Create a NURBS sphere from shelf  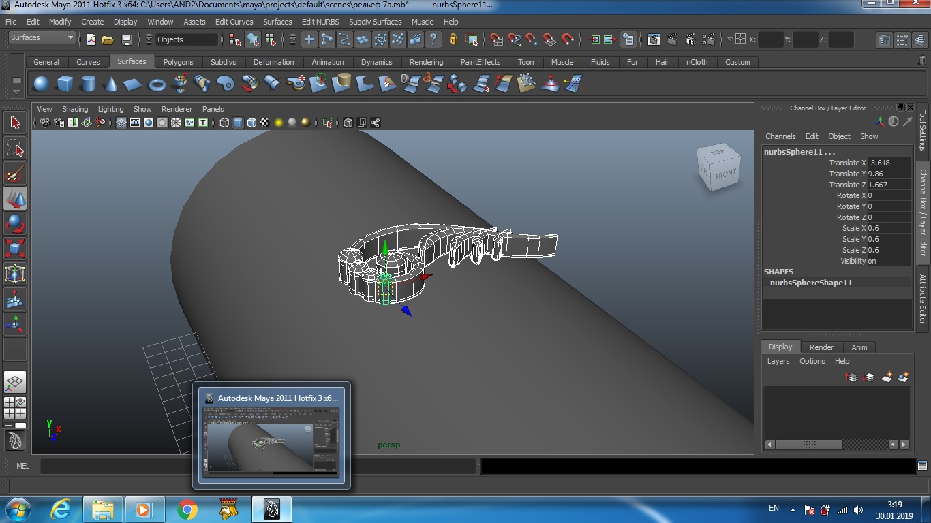[x=42, y=84]
